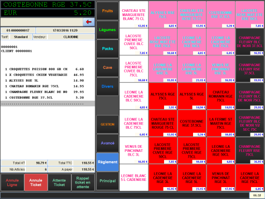Viewport: 265px width, 199px height.
Task: Click the Règlement payment button
Action: pos(108,162)
